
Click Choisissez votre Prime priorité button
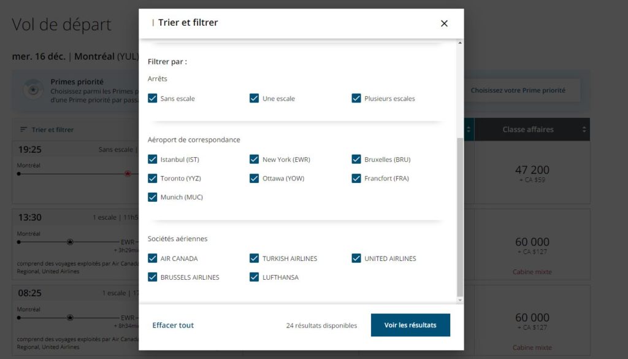518,90
